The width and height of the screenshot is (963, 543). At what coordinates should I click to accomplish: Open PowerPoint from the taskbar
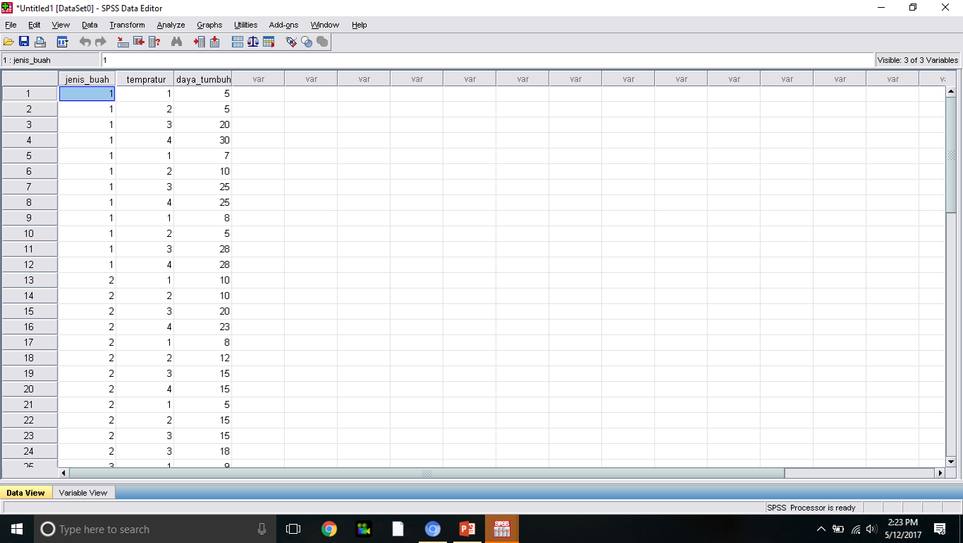tap(467, 529)
